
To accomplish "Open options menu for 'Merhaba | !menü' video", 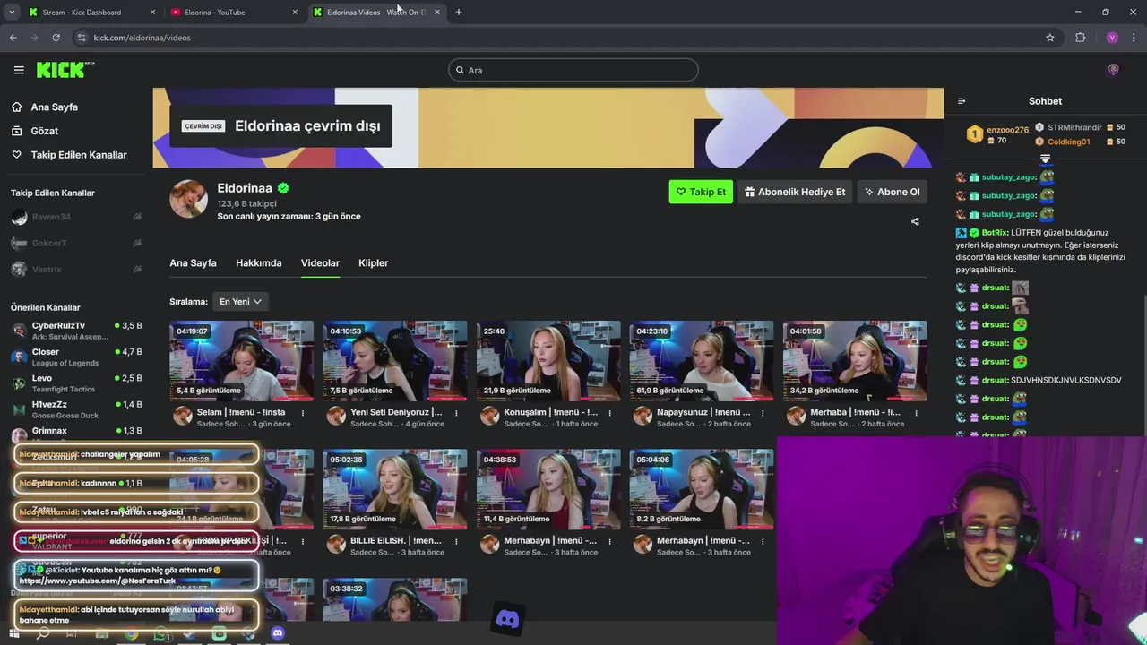I will click(916, 413).
